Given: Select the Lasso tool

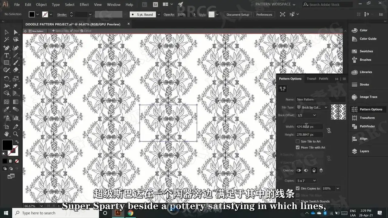Looking at the screenshot, I should pyautogui.click(x=16, y=40).
